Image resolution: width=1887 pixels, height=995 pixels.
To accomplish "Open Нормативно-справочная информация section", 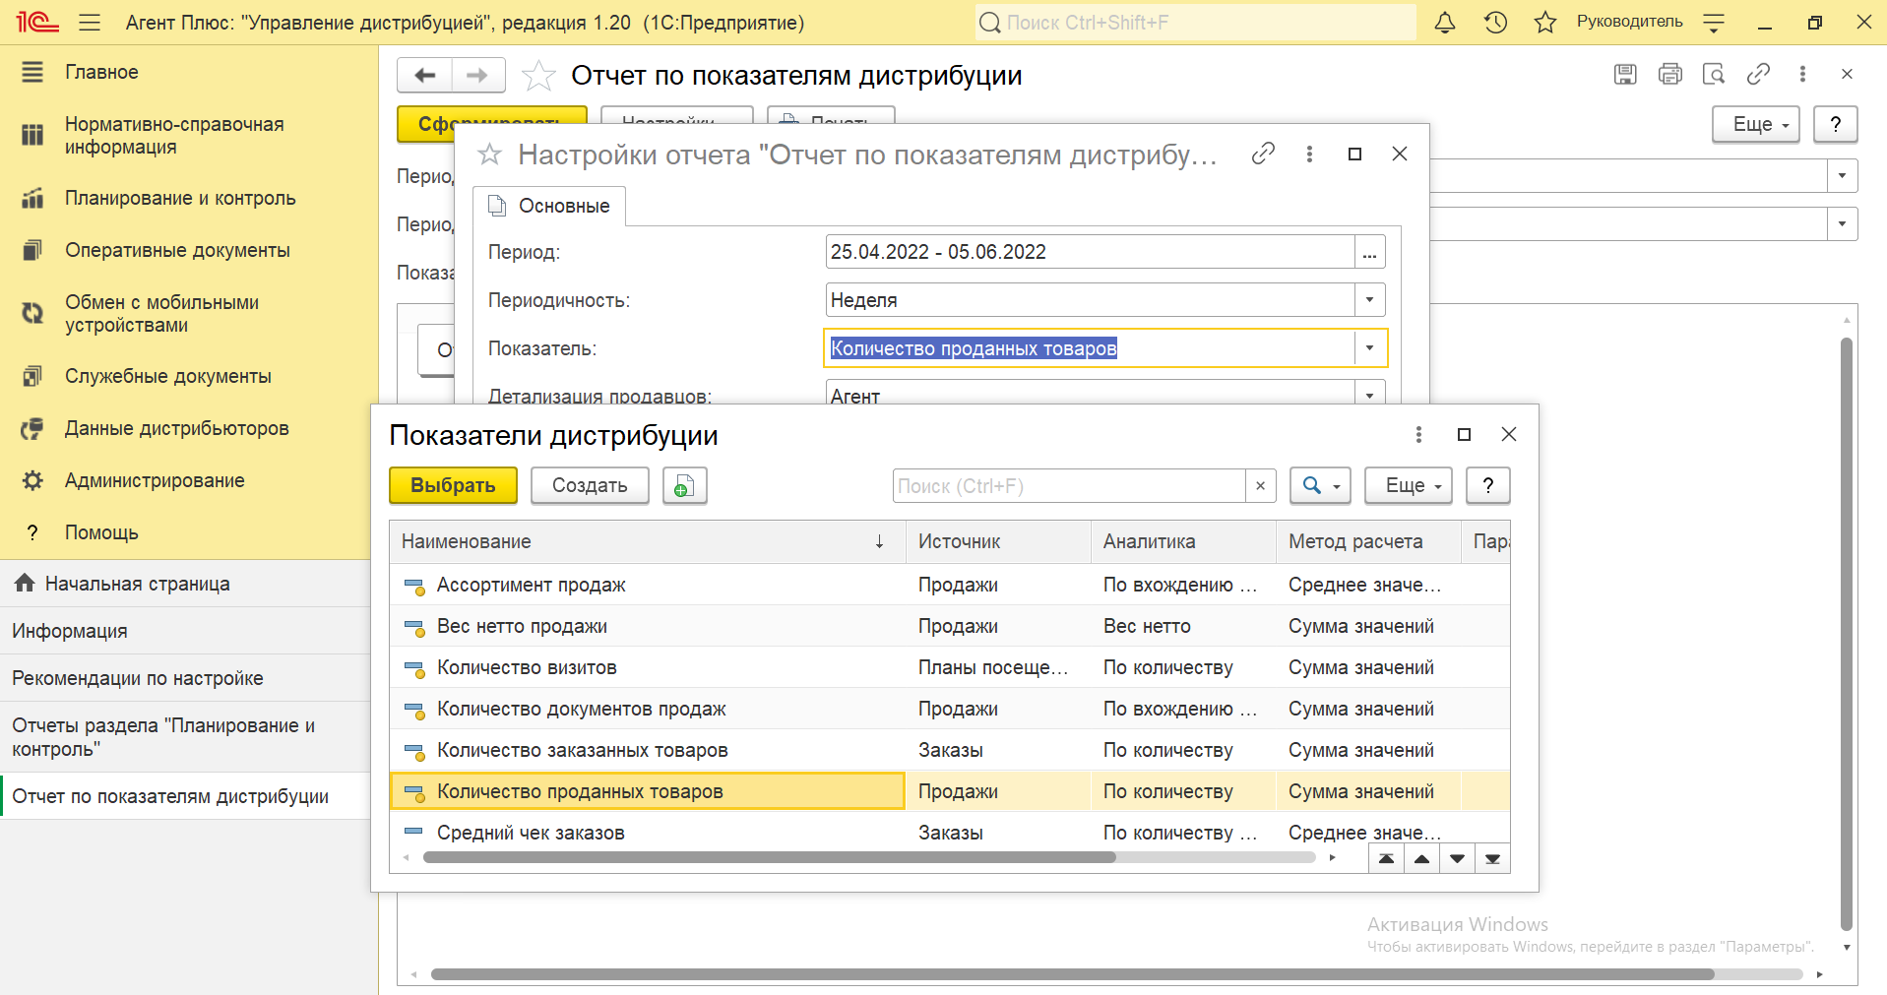I will tap(174, 136).
